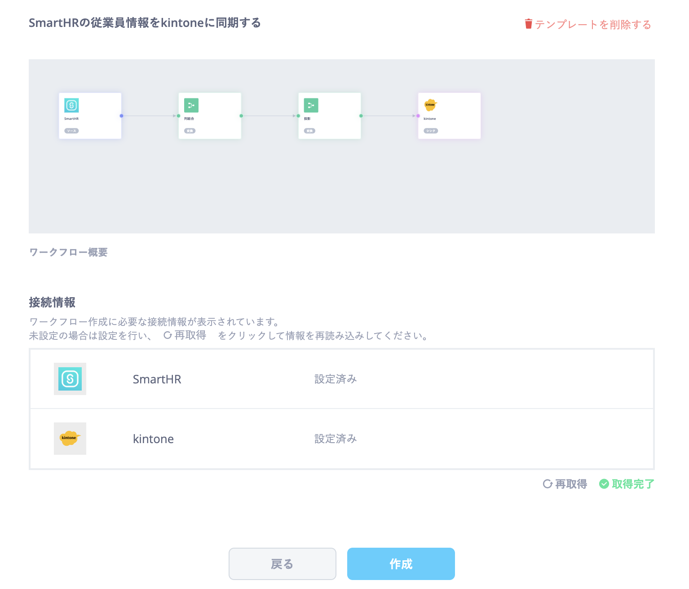This screenshot has height=589, width=689.
Task: Click the trash icon beside テンプレートを削除する
Action: pyautogui.click(x=529, y=24)
